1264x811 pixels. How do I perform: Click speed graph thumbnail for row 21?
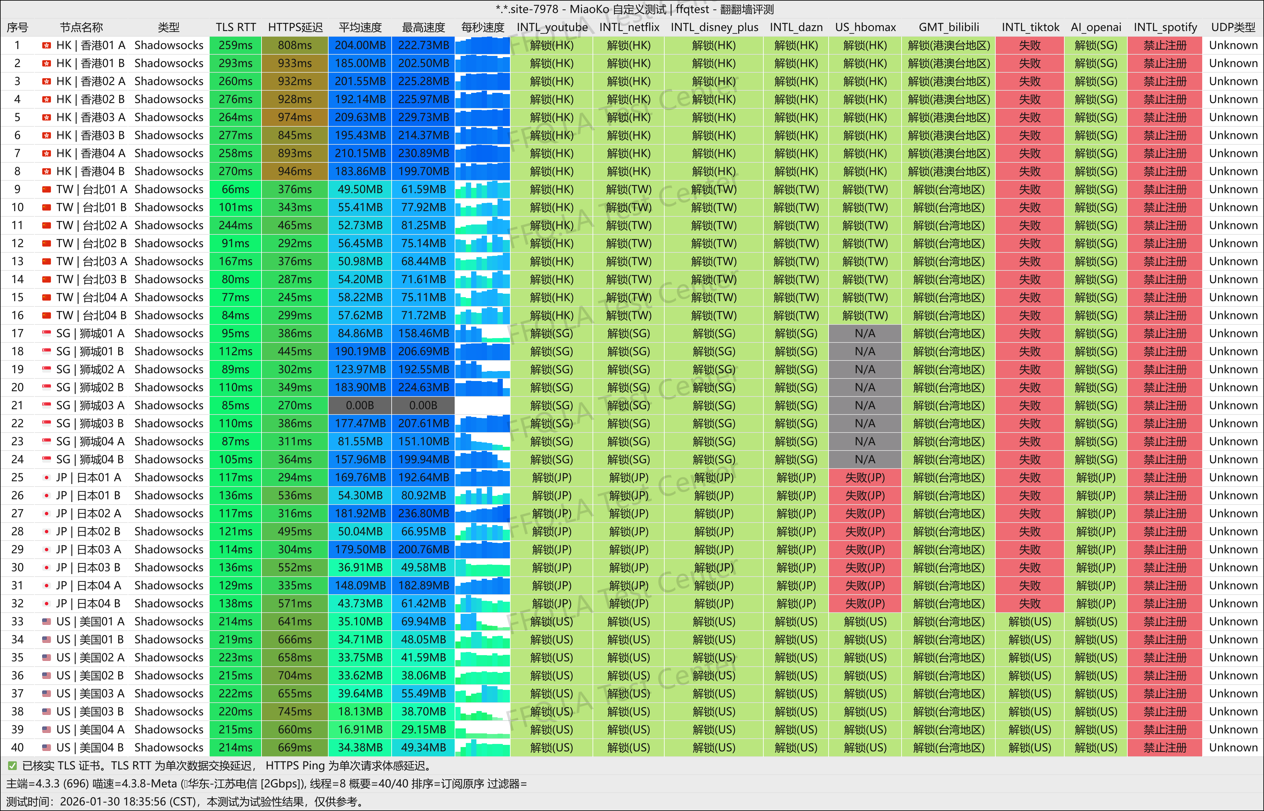click(482, 406)
